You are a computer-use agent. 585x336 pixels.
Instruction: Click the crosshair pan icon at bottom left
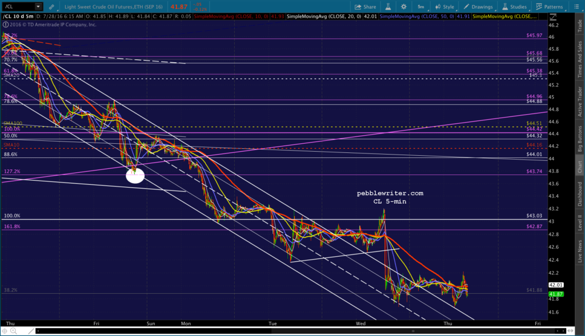click(5, 331)
